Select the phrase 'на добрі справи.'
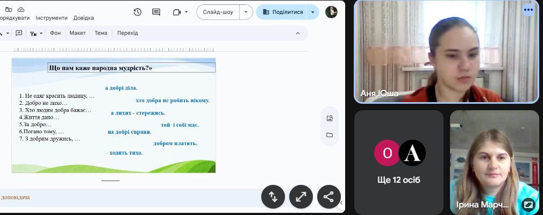Screen dimensions: 543x215 (130, 132)
